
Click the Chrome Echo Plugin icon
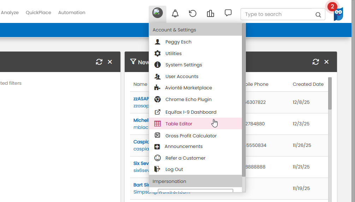click(158, 99)
